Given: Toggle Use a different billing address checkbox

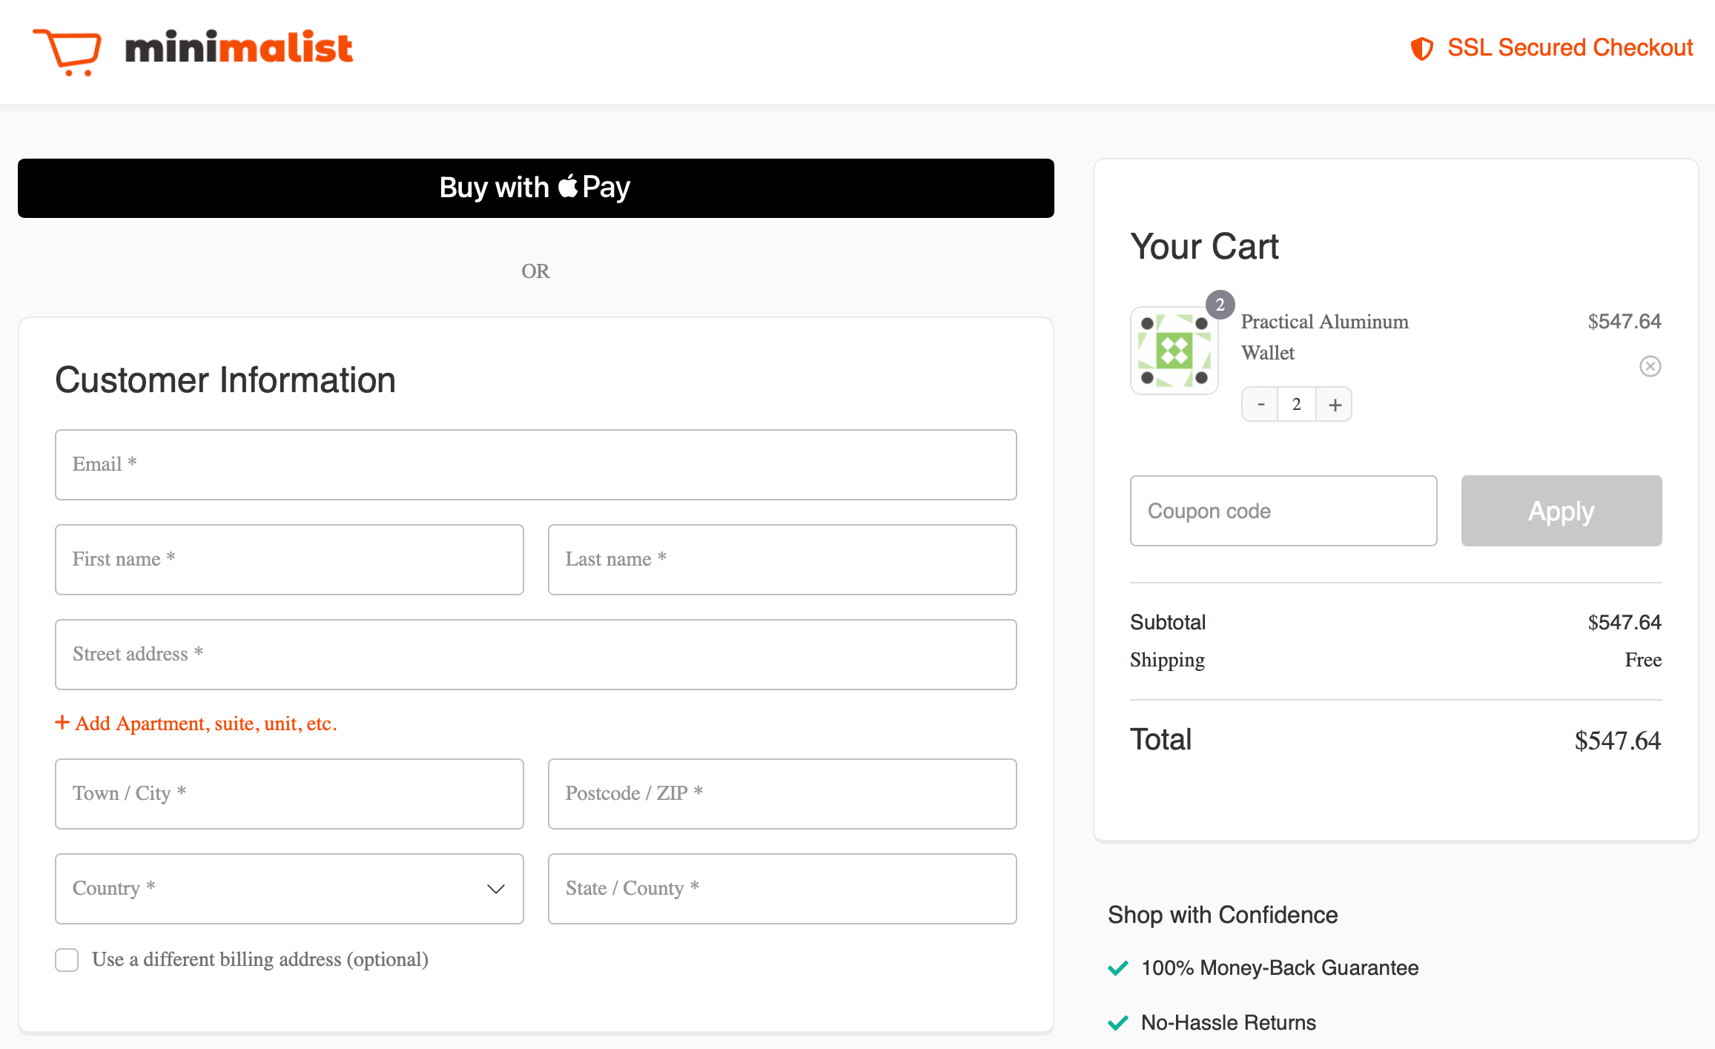Looking at the screenshot, I should 67,960.
